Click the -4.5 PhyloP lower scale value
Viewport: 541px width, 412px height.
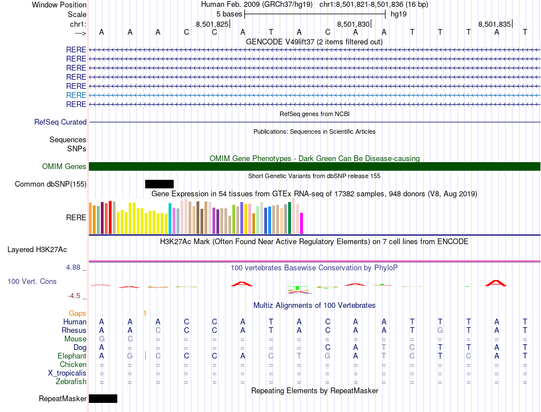tap(74, 296)
